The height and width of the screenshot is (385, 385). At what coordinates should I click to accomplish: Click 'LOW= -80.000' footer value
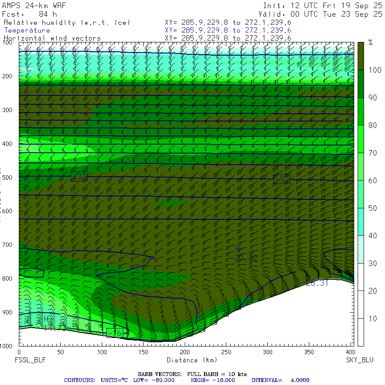point(154,380)
